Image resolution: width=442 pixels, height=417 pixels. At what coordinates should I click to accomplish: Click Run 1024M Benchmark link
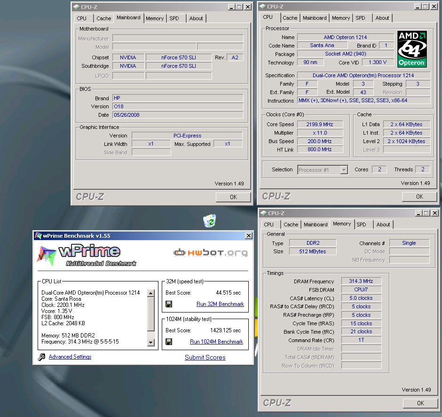216,342
